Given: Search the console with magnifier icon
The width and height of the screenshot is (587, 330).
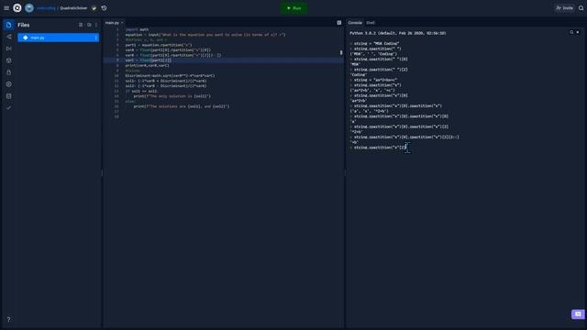Looking at the screenshot, I should coord(571,33).
